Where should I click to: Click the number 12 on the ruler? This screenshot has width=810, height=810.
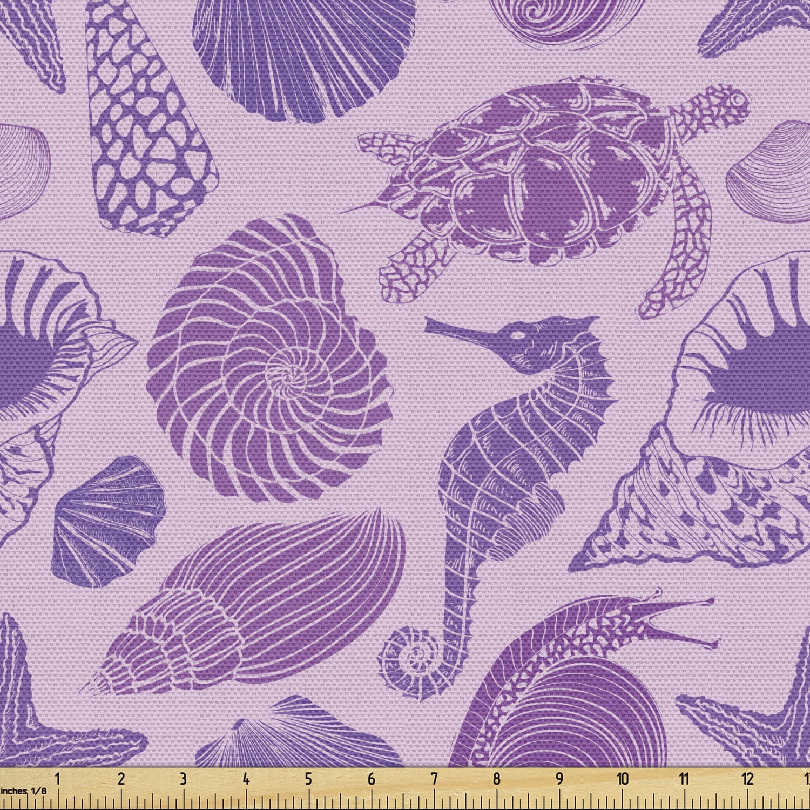click(x=747, y=779)
